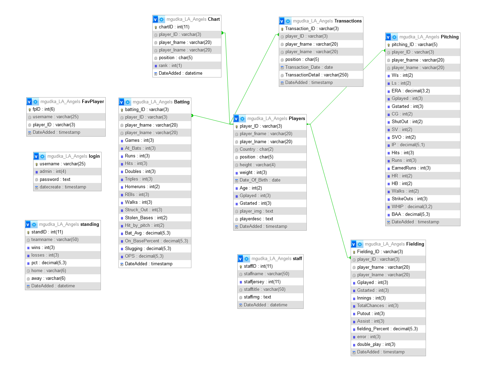
Task: Click primary key icon beside chartID
Action: click(x=155, y=27)
